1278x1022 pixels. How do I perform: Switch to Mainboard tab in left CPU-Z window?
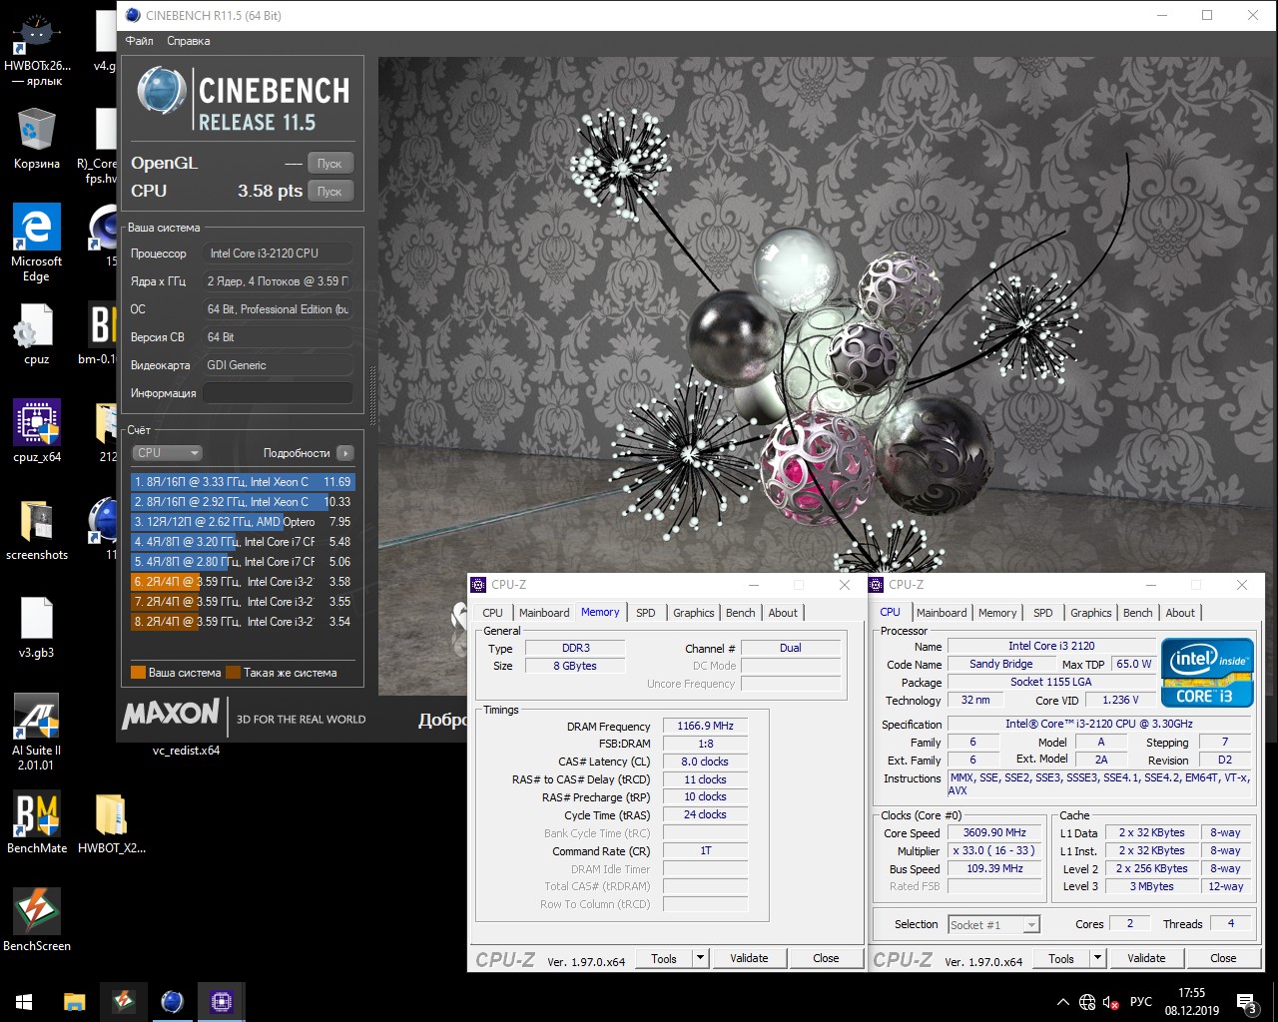544,613
